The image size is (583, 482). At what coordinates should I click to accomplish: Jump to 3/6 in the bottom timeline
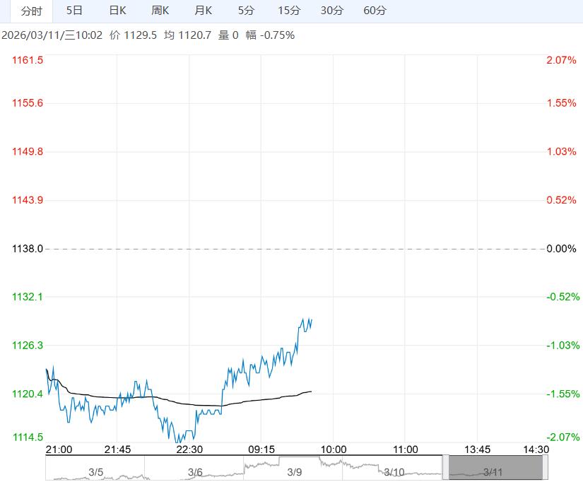pyautogui.click(x=195, y=472)
